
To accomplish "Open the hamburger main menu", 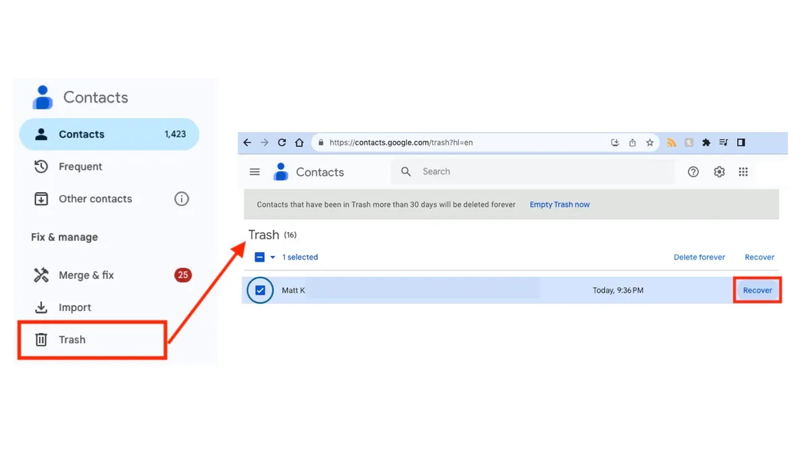I will 255,172.
